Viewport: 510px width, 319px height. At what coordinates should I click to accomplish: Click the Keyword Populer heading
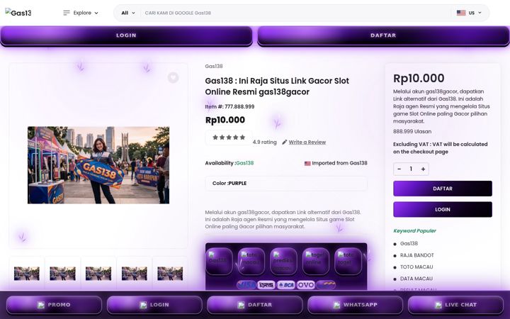tap(414, 231)
